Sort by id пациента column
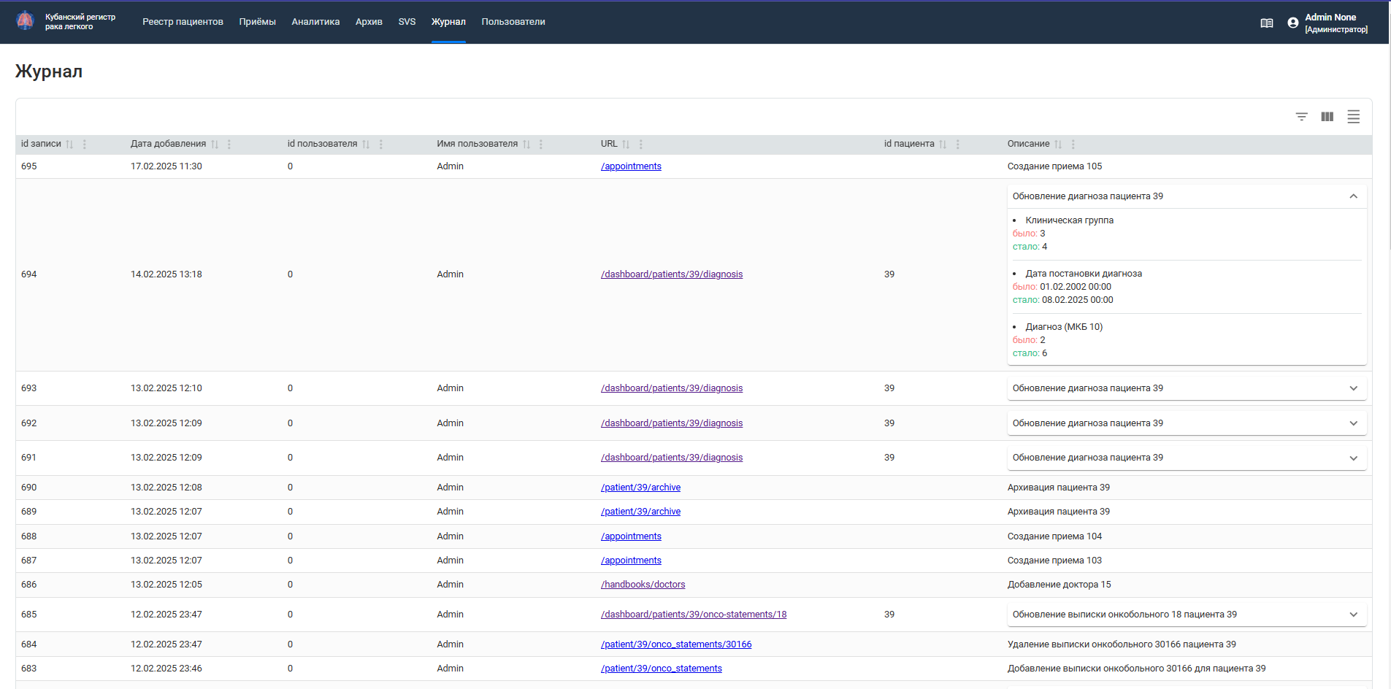 (x=943, y=145)
